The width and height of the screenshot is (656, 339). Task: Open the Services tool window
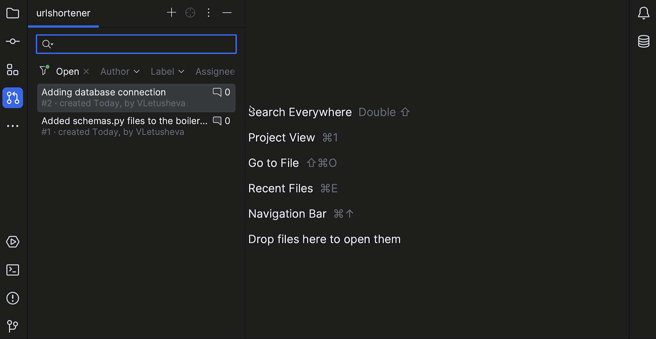pyautogui.click(x=13, y=242)
